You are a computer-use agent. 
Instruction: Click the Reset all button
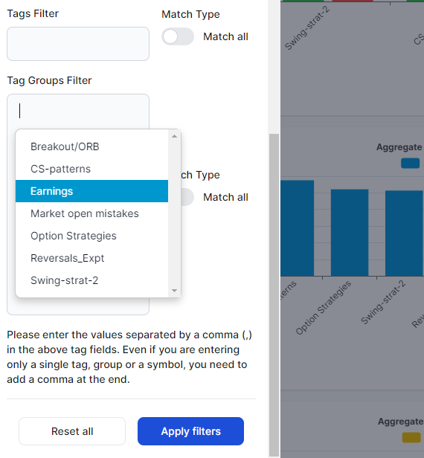tap(72, 431)
